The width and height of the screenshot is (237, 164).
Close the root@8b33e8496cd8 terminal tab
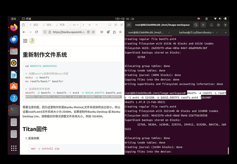click(169, 33)
